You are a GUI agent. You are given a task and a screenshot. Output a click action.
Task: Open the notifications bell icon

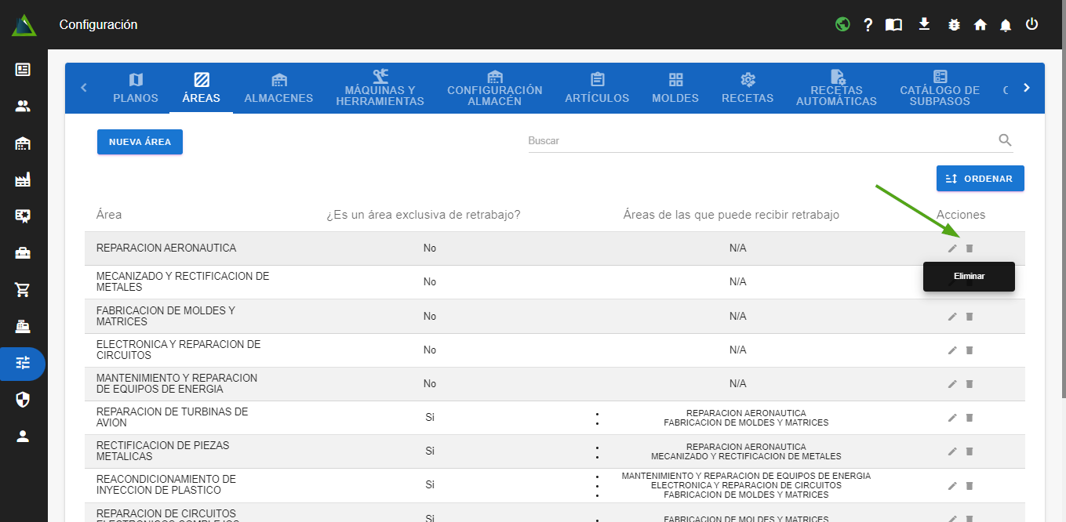(x=1006, y=25)
